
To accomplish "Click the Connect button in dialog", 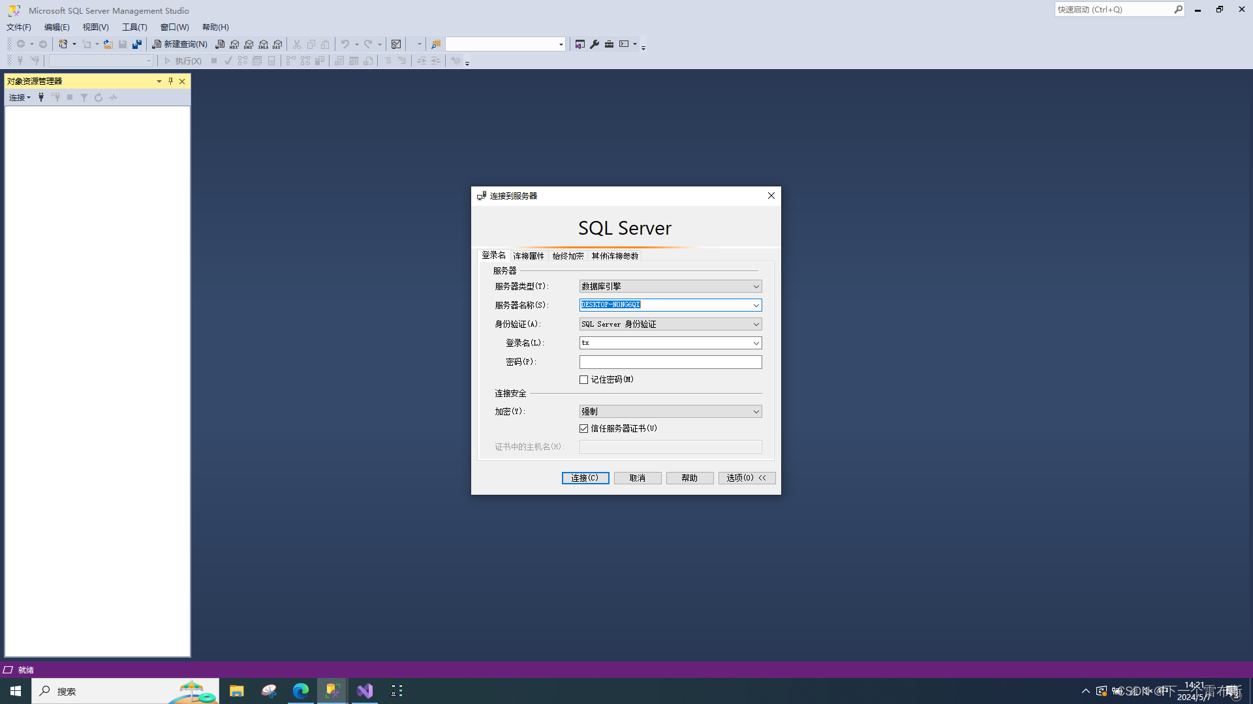I will [x=585, y=478].
